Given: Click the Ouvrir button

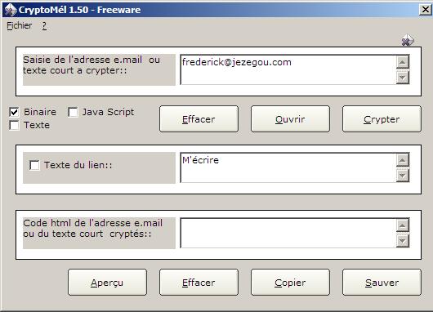Looking at the screenshot, I should click(290, 119).
